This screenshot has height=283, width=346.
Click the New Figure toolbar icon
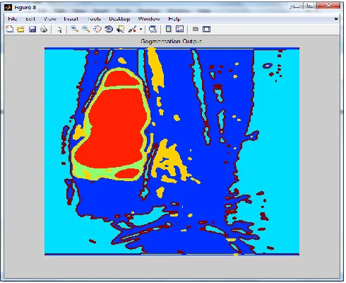tap(9, 29)
